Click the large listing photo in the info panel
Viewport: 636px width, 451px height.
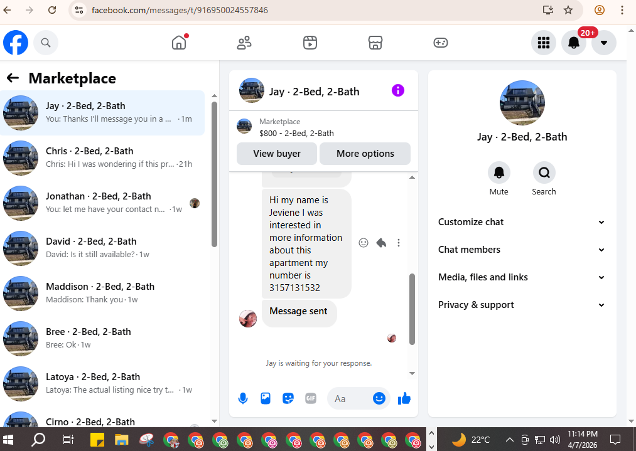point(522,103)
